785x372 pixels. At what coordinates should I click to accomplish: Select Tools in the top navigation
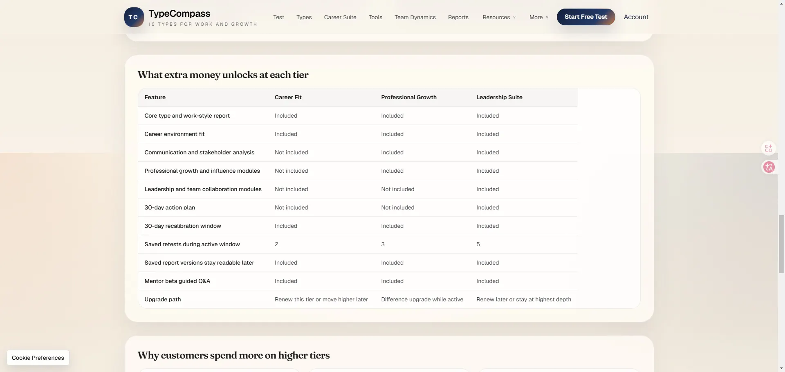[x=375, y=17]
